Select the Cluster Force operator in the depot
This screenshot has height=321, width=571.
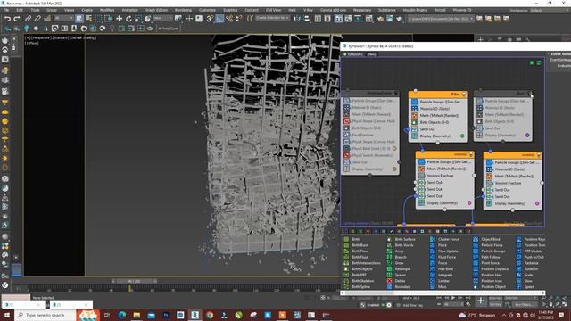[x=444, y=239]
